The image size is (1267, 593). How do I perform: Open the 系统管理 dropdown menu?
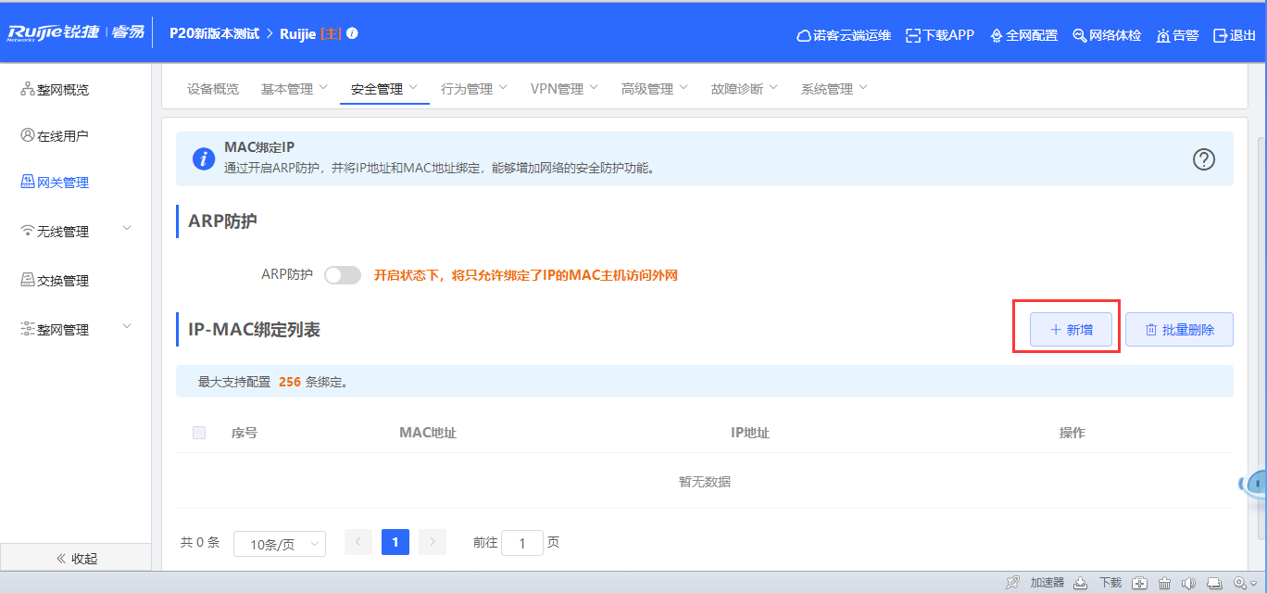click(x=834, y=89)
